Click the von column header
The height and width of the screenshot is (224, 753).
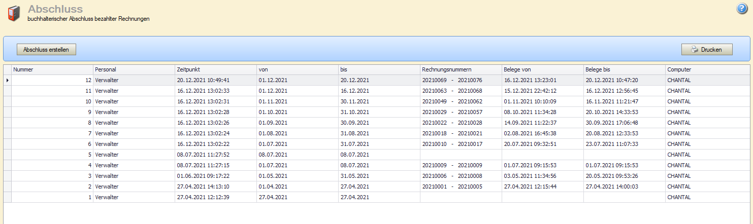[x=298, y=69]
